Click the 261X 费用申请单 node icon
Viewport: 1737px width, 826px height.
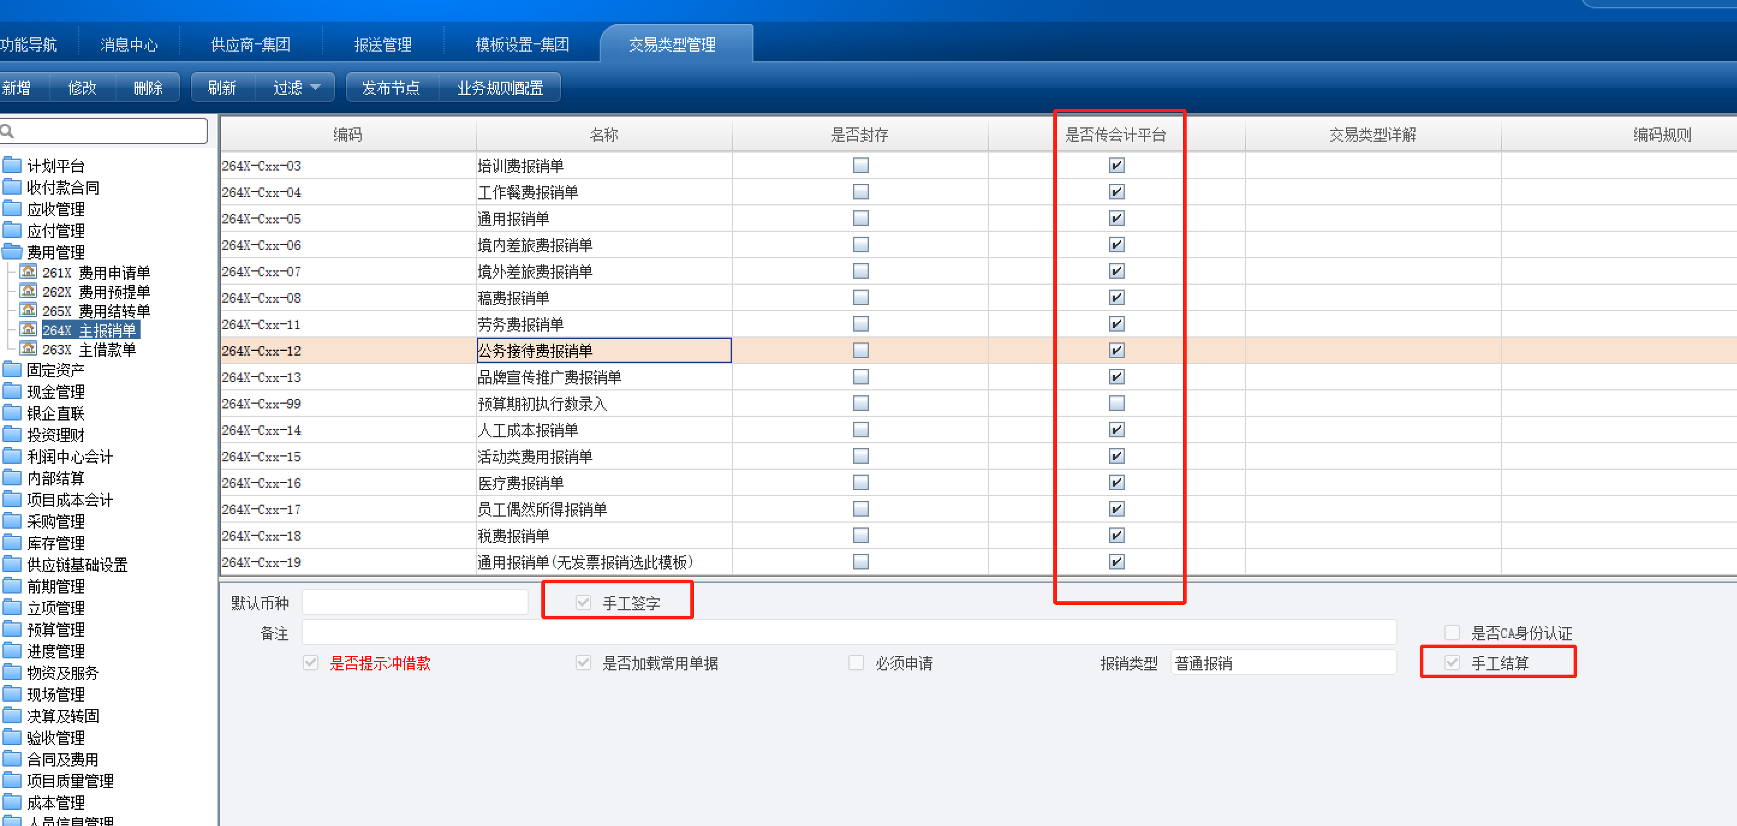pos(28,272)
